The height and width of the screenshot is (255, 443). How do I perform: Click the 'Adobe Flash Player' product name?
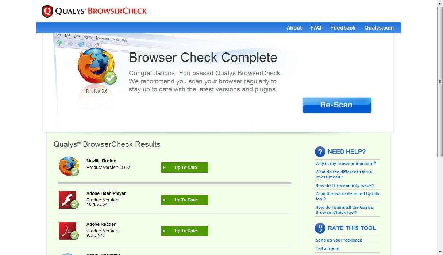(106, 193)
